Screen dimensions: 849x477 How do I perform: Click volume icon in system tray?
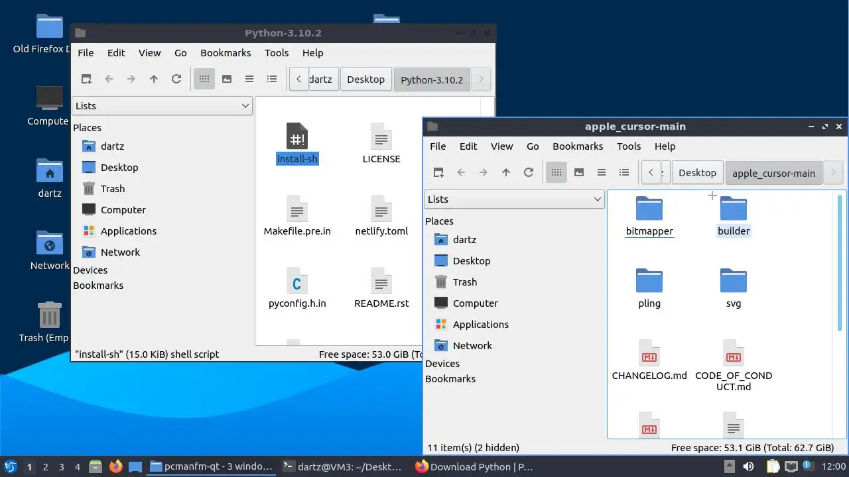749,466
